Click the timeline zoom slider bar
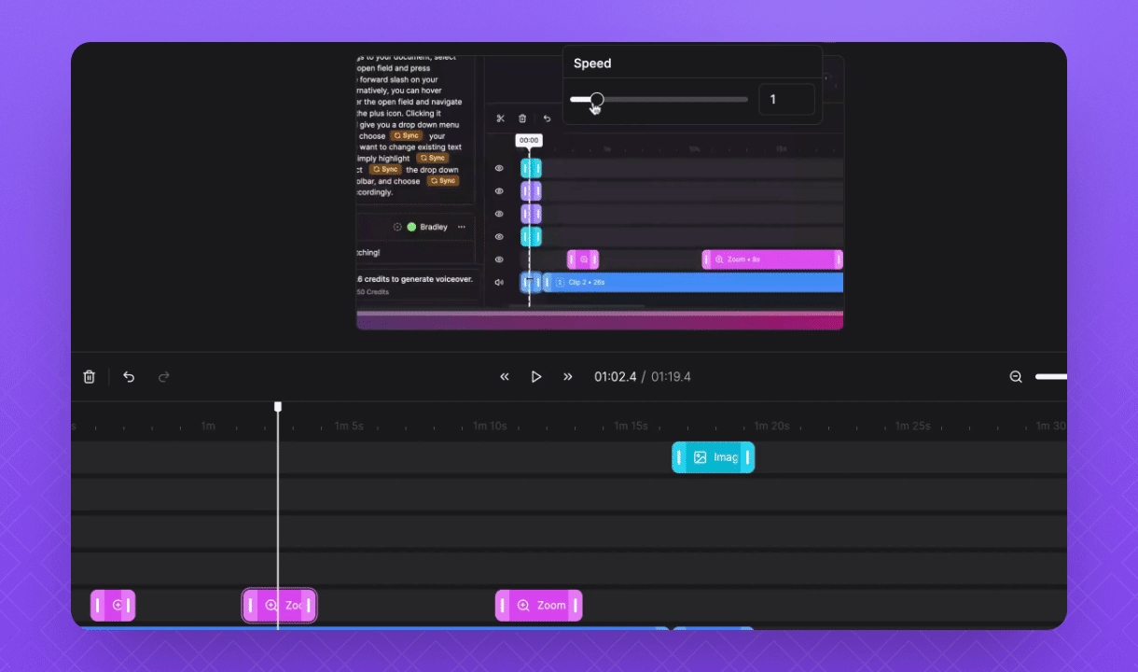This screenshot has width=1138, height=672. coord(1051,377)
